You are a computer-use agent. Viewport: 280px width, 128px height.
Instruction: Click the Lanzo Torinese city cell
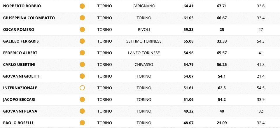pos(144,53)
